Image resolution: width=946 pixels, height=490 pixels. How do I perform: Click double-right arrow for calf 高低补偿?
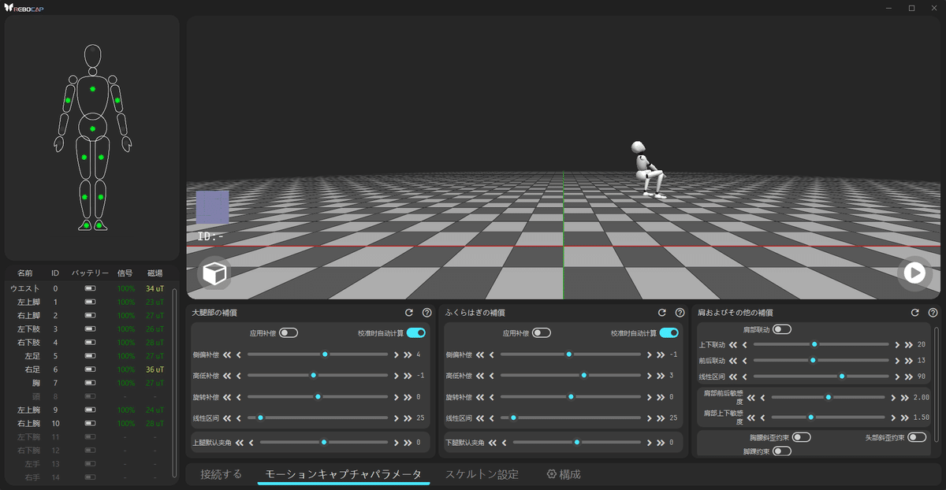(661, 375)
